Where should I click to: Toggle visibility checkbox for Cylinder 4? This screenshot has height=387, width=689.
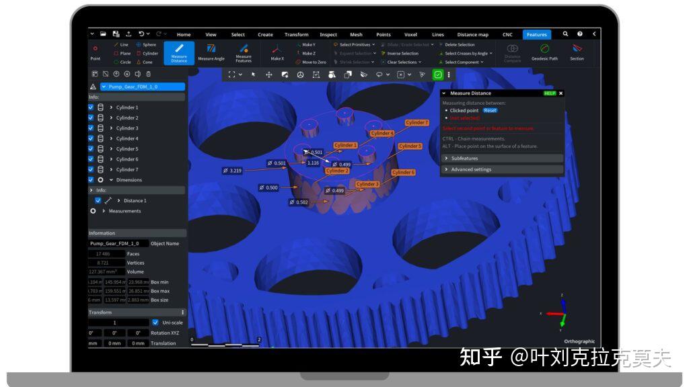(91, 138)
